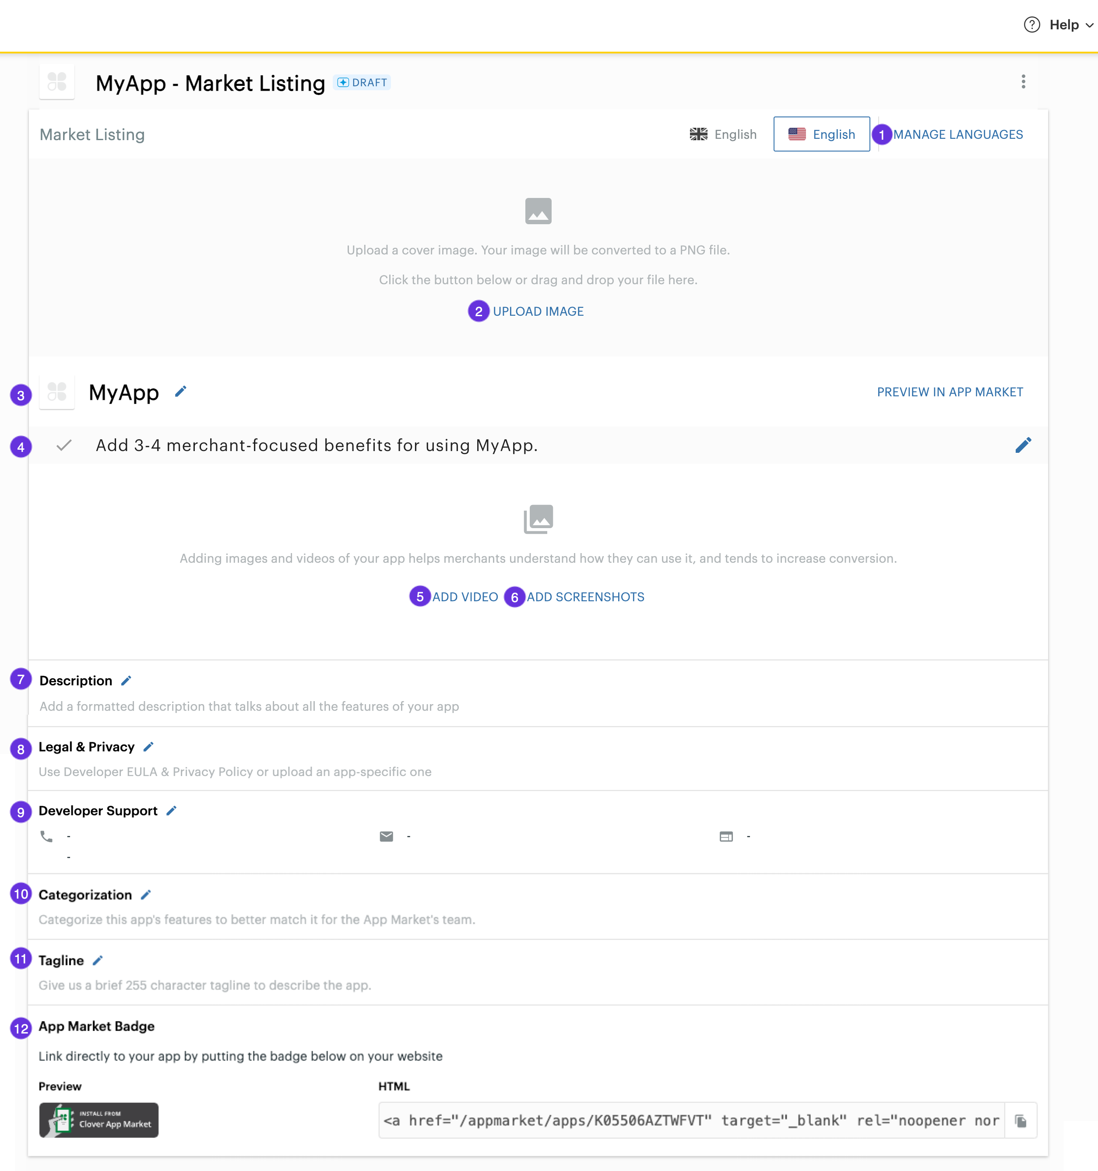The image size is (1098, 1171).
Task: Switch to the US English language tab
Action: [821, 134]
